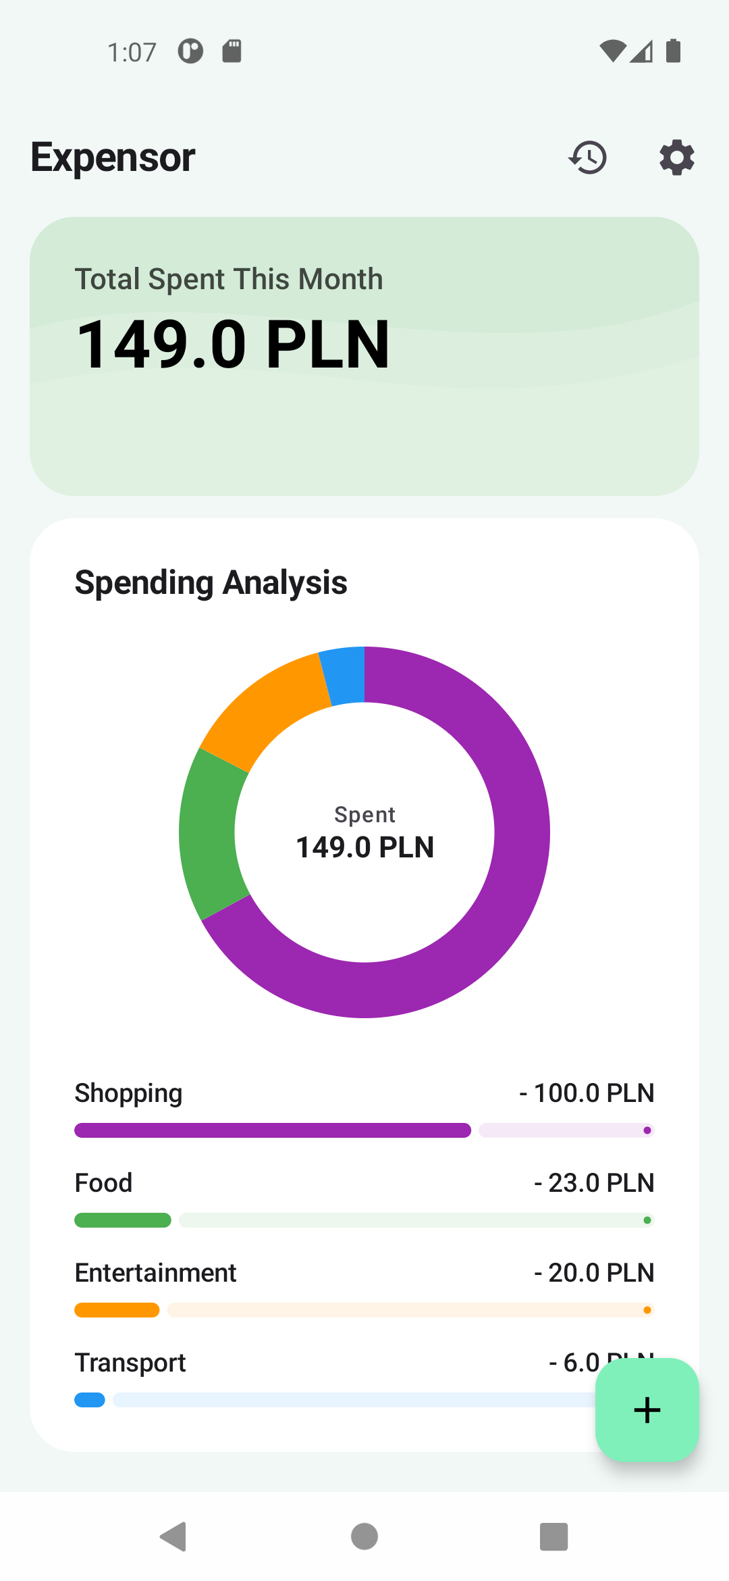Tap the SD card status bar icon
Image resolution: width=729 pixels, height=1581 pixels.
232,51
